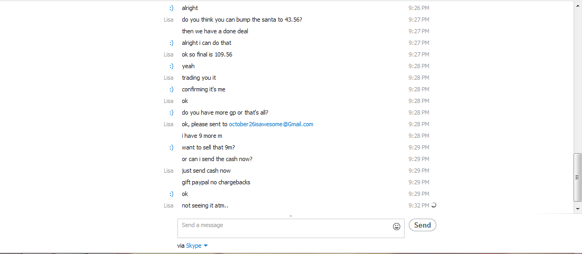
Task: Expand the "via Skype" dropdown arrow
Action: click(x=205, y=246)
